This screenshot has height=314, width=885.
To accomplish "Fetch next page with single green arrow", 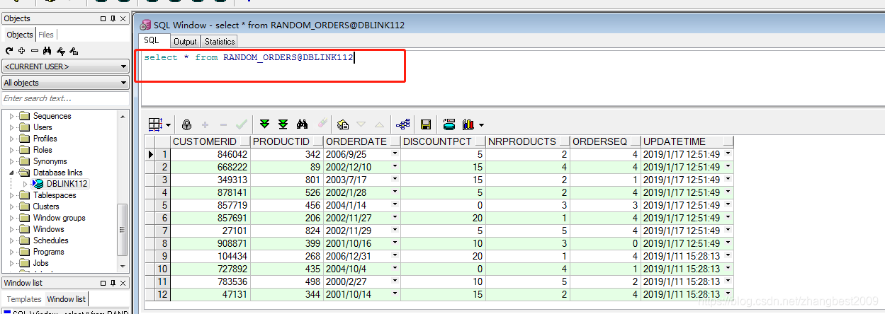I will point(264,124).
